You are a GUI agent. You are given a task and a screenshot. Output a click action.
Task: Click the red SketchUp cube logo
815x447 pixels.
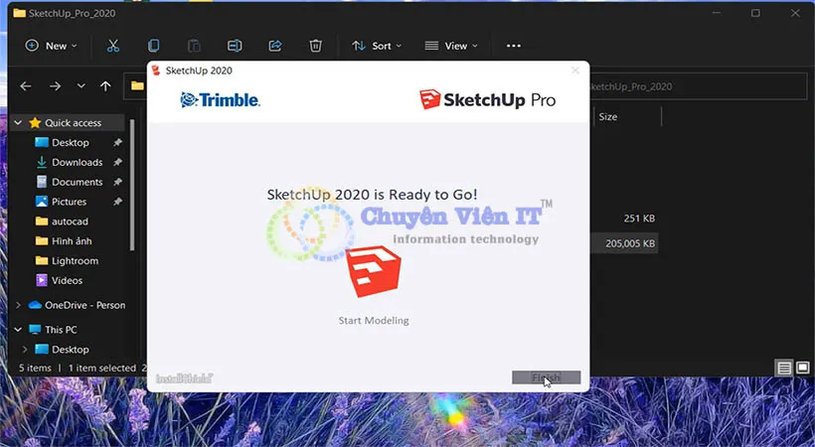(x=373, y=271)
